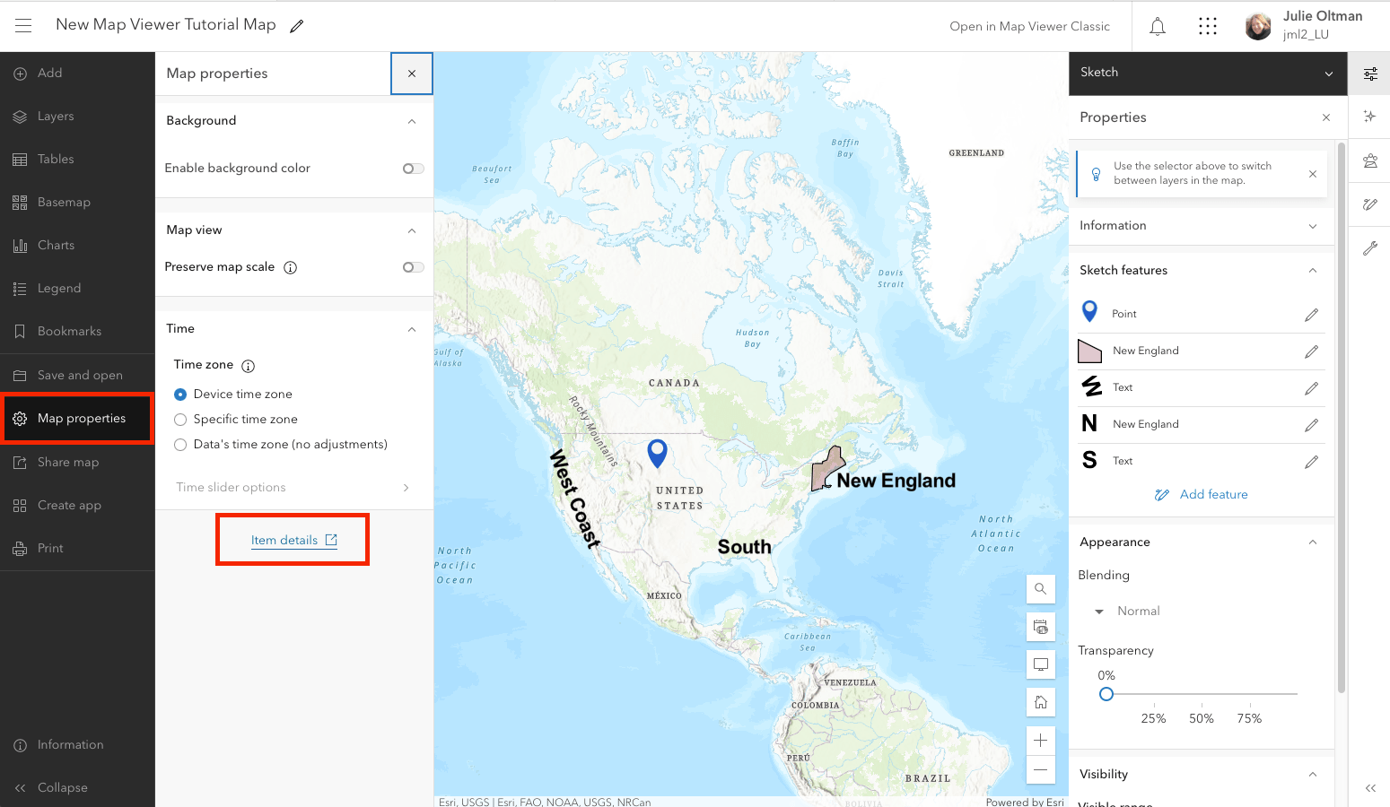Zoom out with the minus button
Viewport: 1390px width, 807px height.
pos(1040,770)
